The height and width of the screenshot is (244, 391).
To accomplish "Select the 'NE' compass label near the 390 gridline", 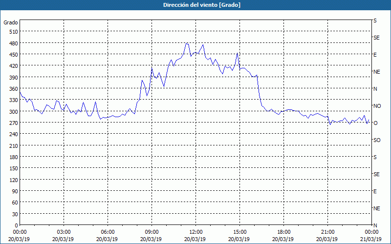I will pos(376,72).
